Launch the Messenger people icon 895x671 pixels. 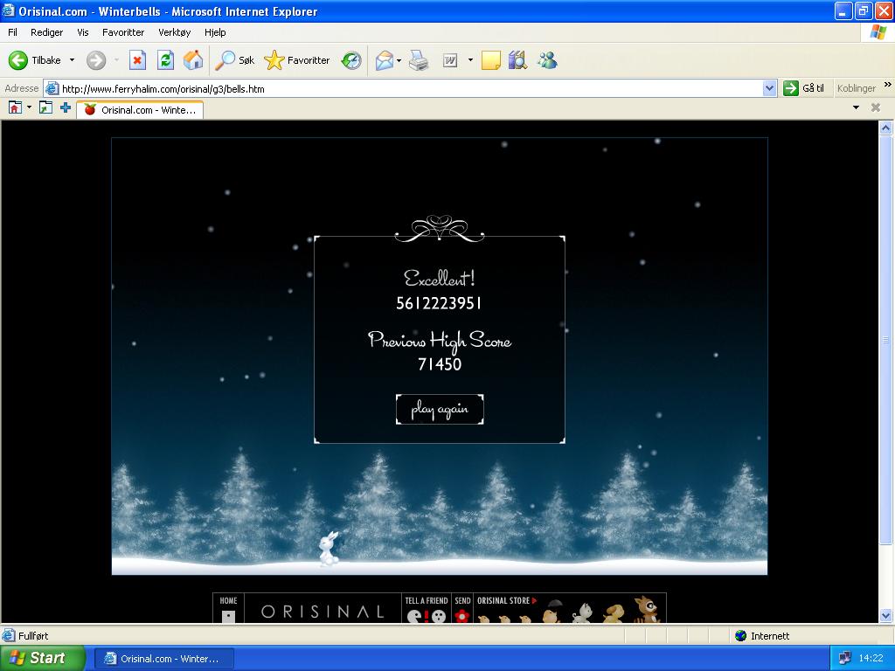(547, 60)
